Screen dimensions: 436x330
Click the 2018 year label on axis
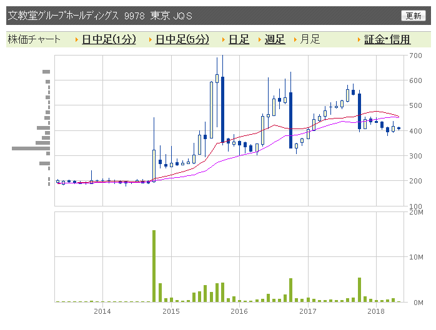(x=376, y=311)
